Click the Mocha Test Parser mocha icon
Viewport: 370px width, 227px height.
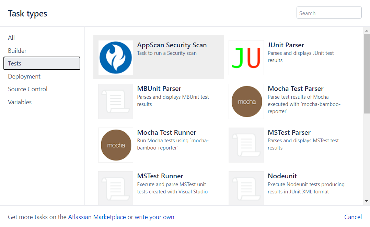pyautogui.click(x=246, y=101)
